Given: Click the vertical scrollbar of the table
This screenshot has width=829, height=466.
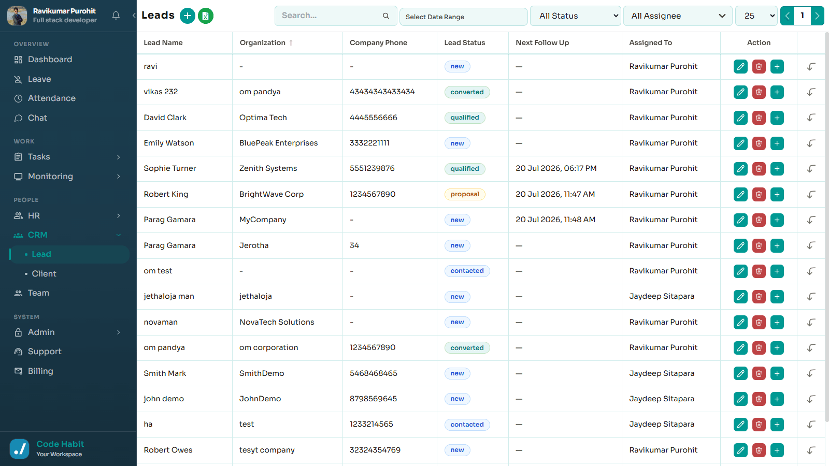Looking at the screenshot, I should 826,228.
